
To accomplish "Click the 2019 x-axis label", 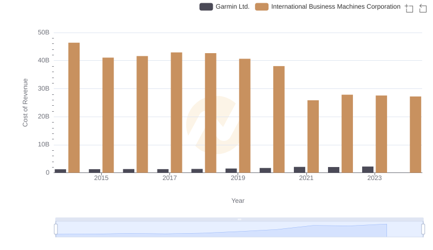I will coord(238,178).
